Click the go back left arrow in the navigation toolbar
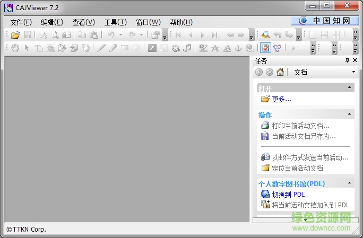Viewport: 363px width, 238px height. pyautogui.click(x=230, y=35)
